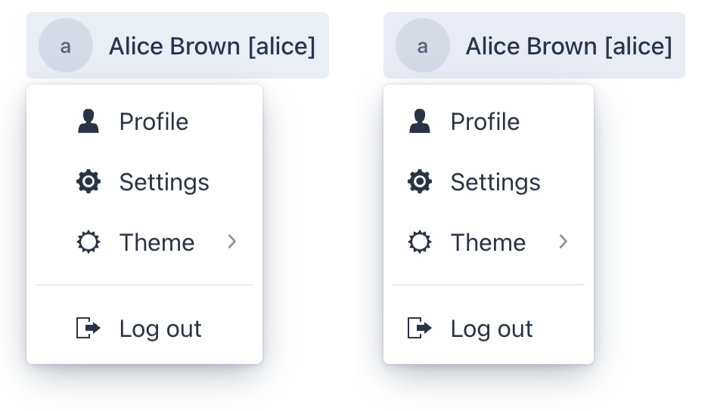Select Log out text in right menu

coord(492,329)
